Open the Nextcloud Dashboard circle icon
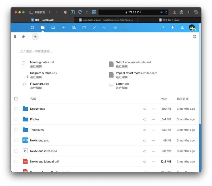 click(x=32, y=28)
